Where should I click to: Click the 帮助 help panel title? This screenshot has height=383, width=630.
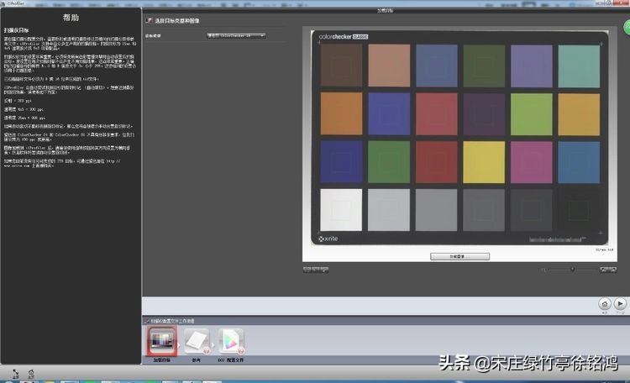click(71, 18)
